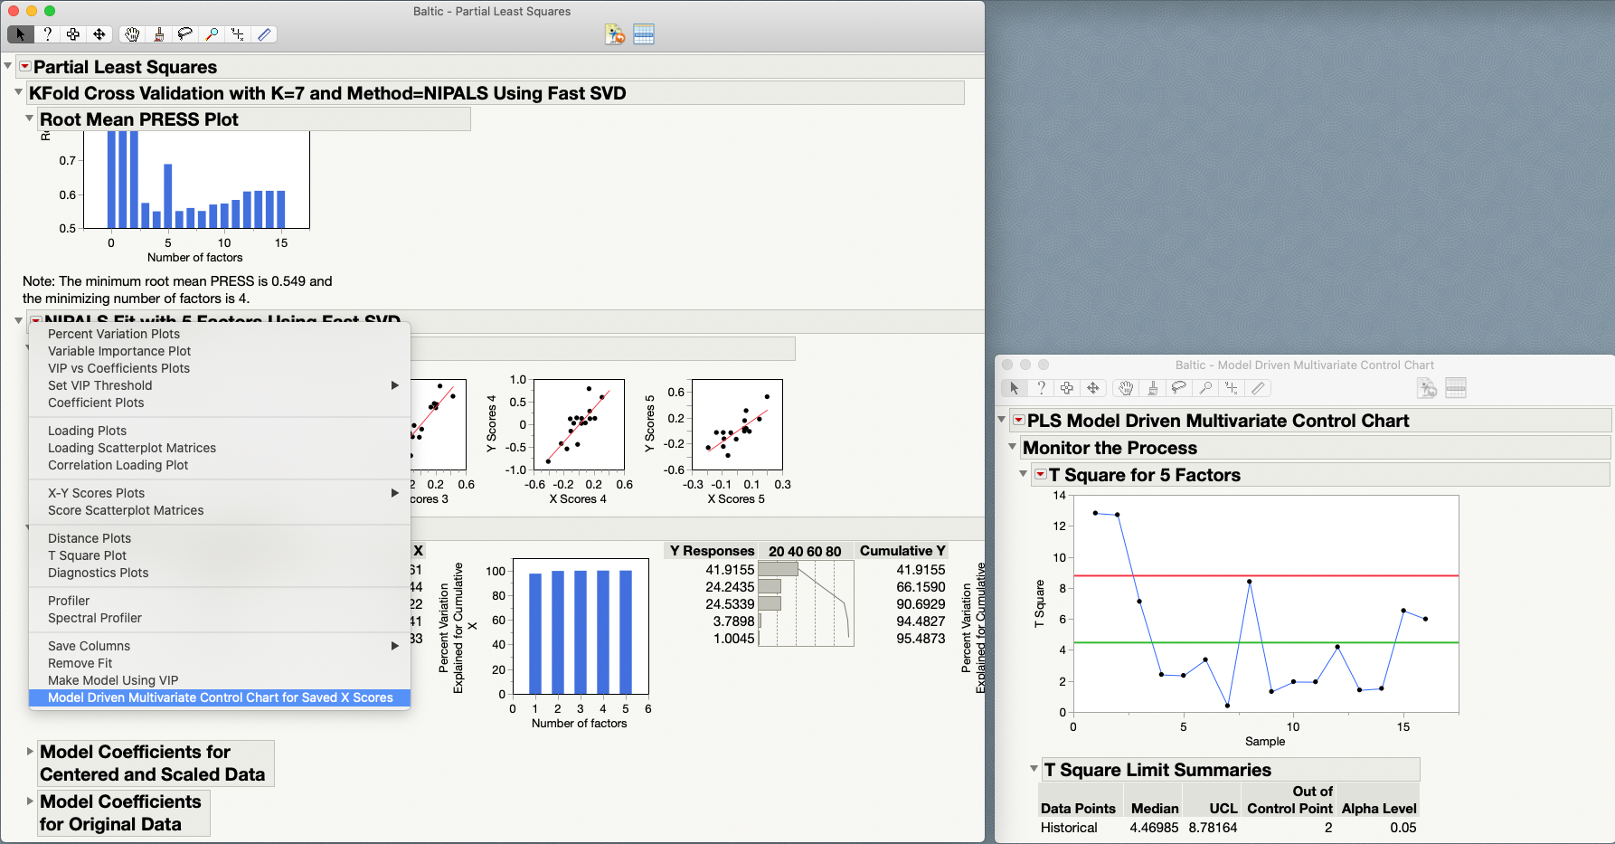The image size is (1615, 844).
Task: Expand Model Coefficients for Centered and Scaled Data
Action: pos(30,751)
